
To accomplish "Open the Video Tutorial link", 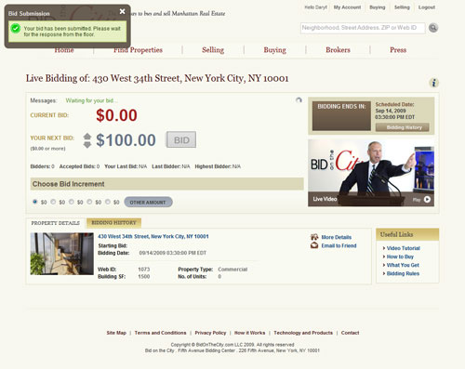I will click(x=403, y=248).
